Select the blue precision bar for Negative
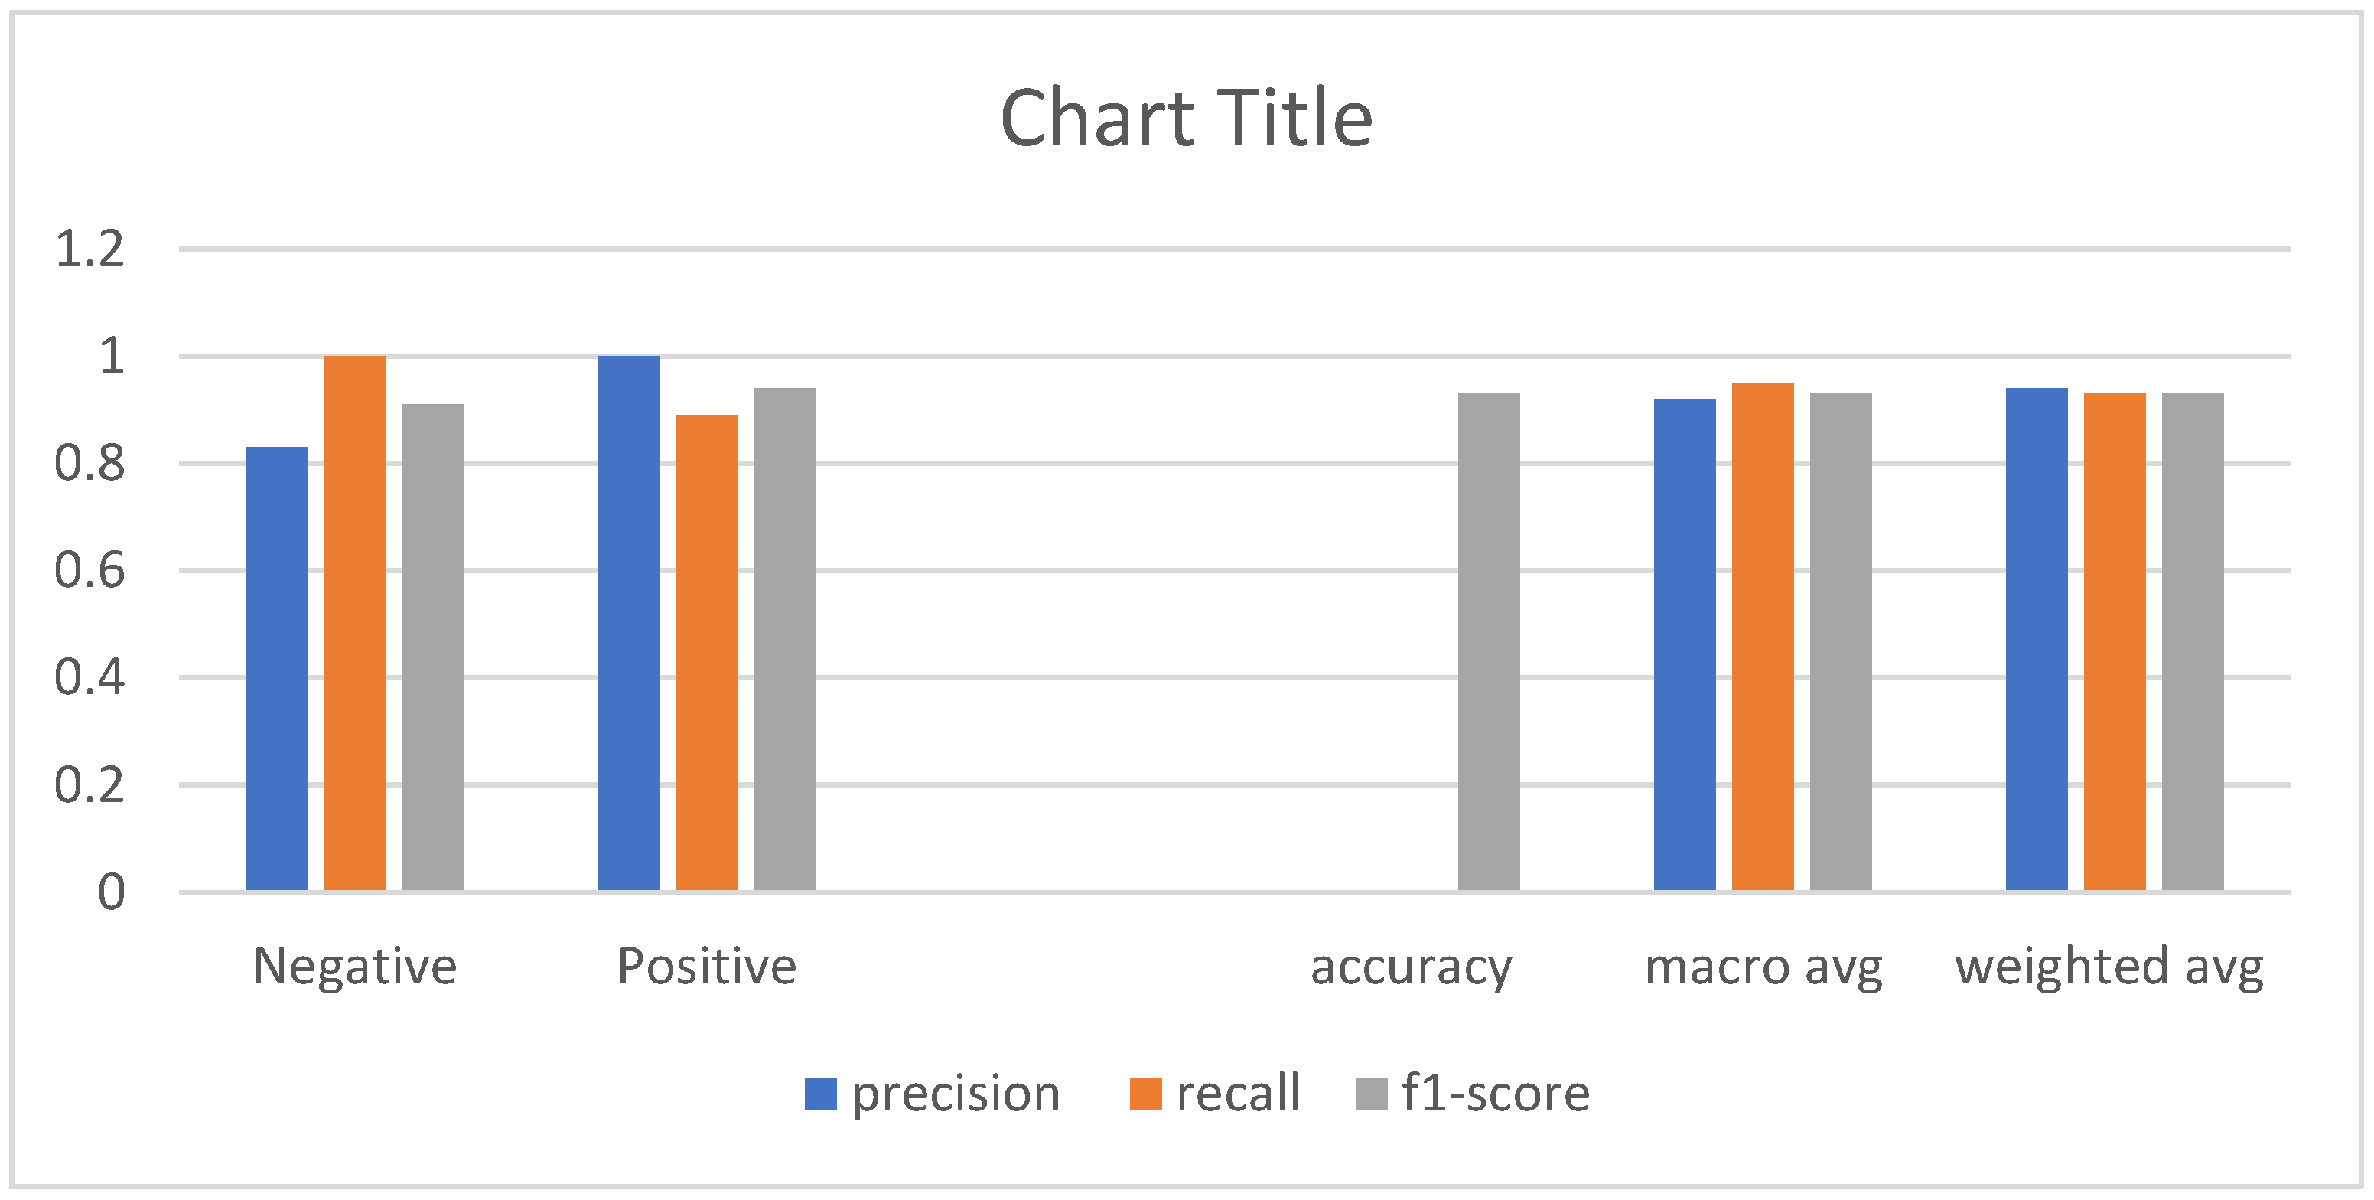Viewport: 2374px width, 1200px height. [276, 668]
